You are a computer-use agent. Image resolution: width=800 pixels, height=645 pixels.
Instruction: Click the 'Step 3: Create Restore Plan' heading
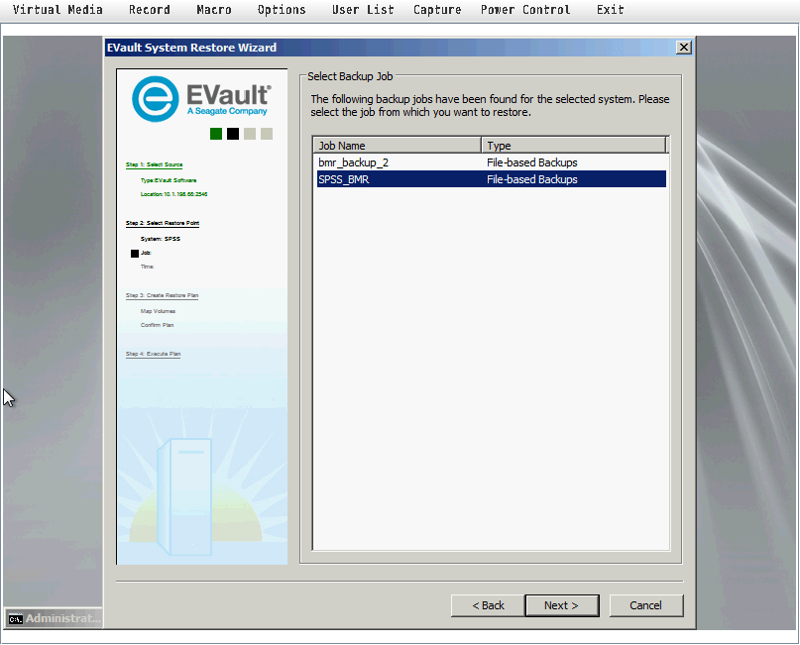point(163,295)
